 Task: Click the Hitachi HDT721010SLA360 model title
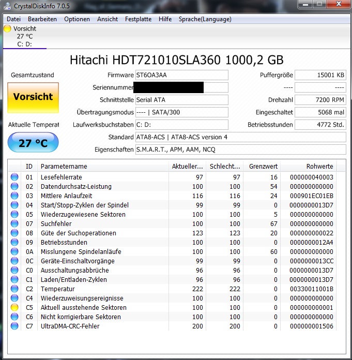pyautogui.click(x=176, y=60)
